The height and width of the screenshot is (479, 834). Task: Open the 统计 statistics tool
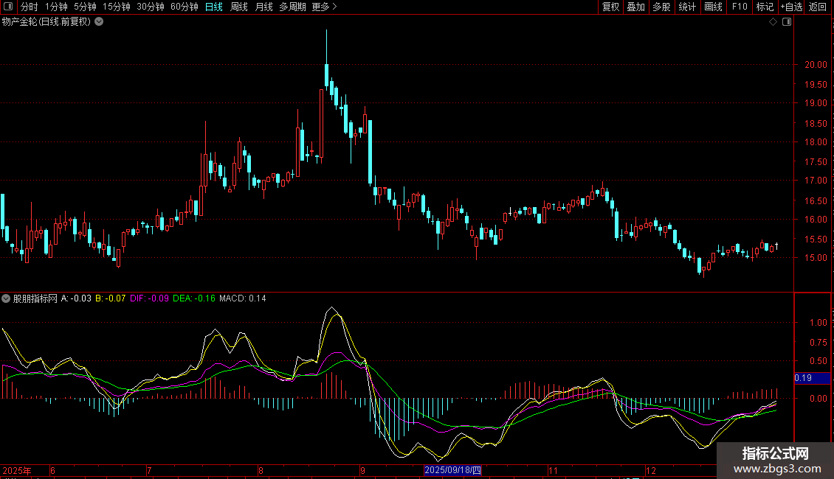pos(687,7)
